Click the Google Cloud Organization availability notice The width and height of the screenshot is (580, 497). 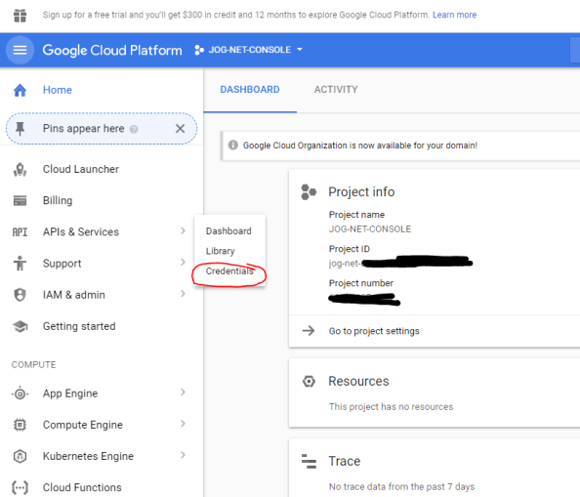pos(360,145)
